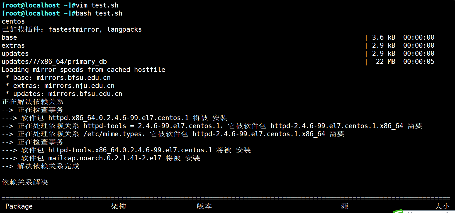This screenshot has width=455, height=213.
Task: Click 'httpd.x86_64.0.2.4.6-99.el7.centos.1' package name
Action: point(118,118)
